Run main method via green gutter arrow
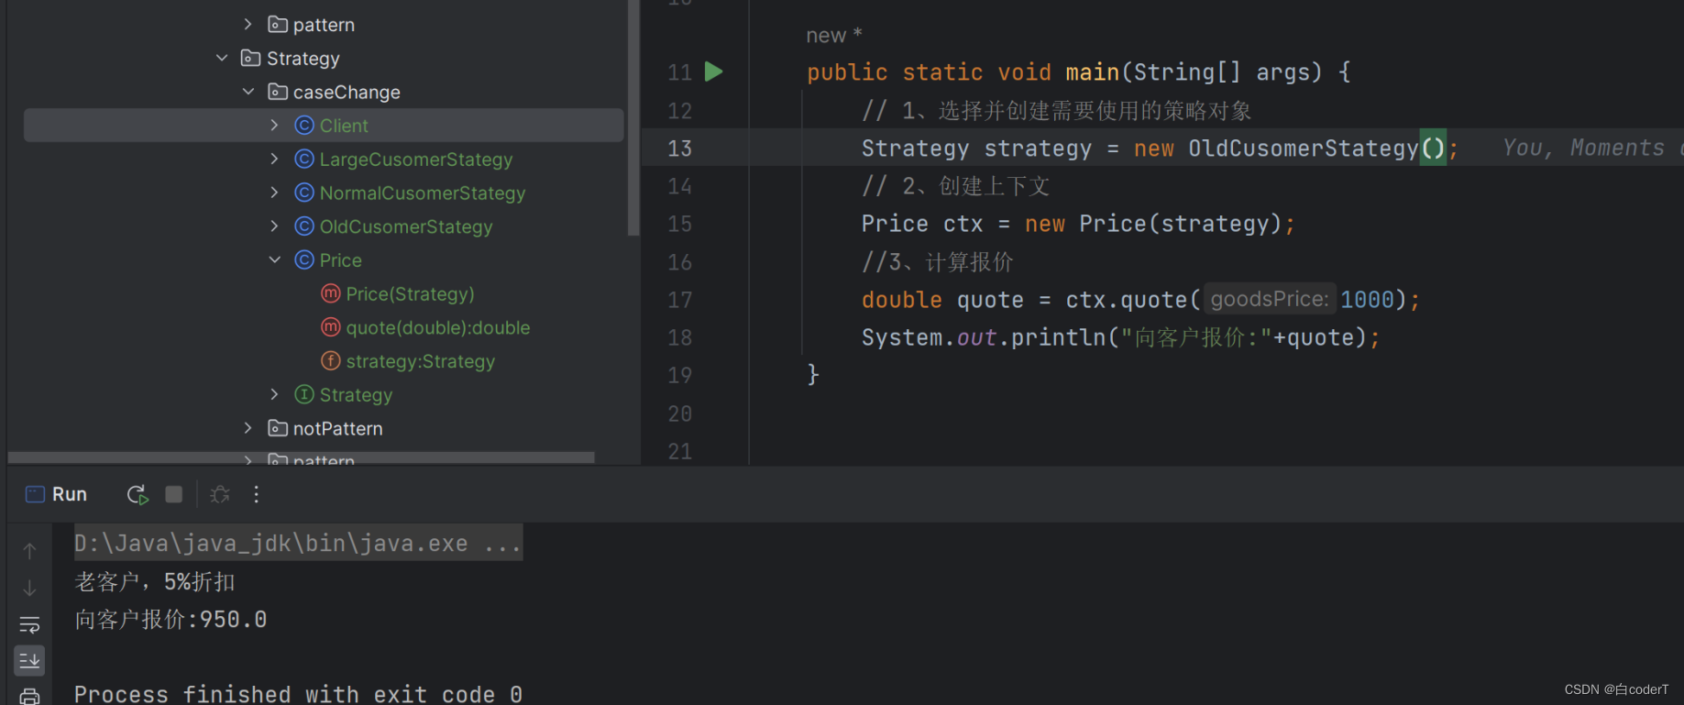This screenshot has width=1684, height=705. pos(714,72)
